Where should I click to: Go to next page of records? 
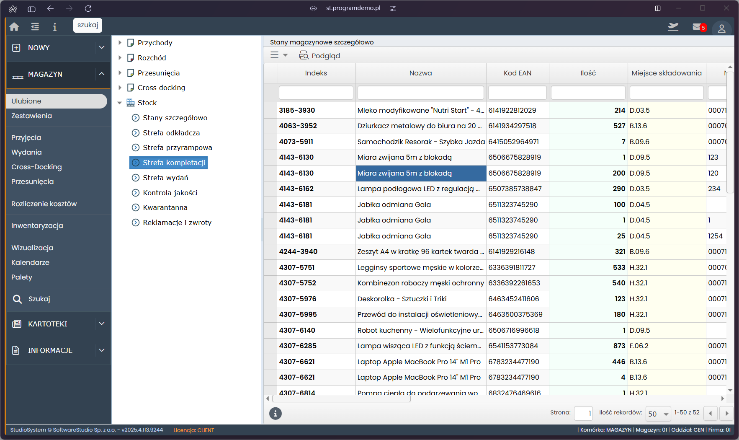727,414
